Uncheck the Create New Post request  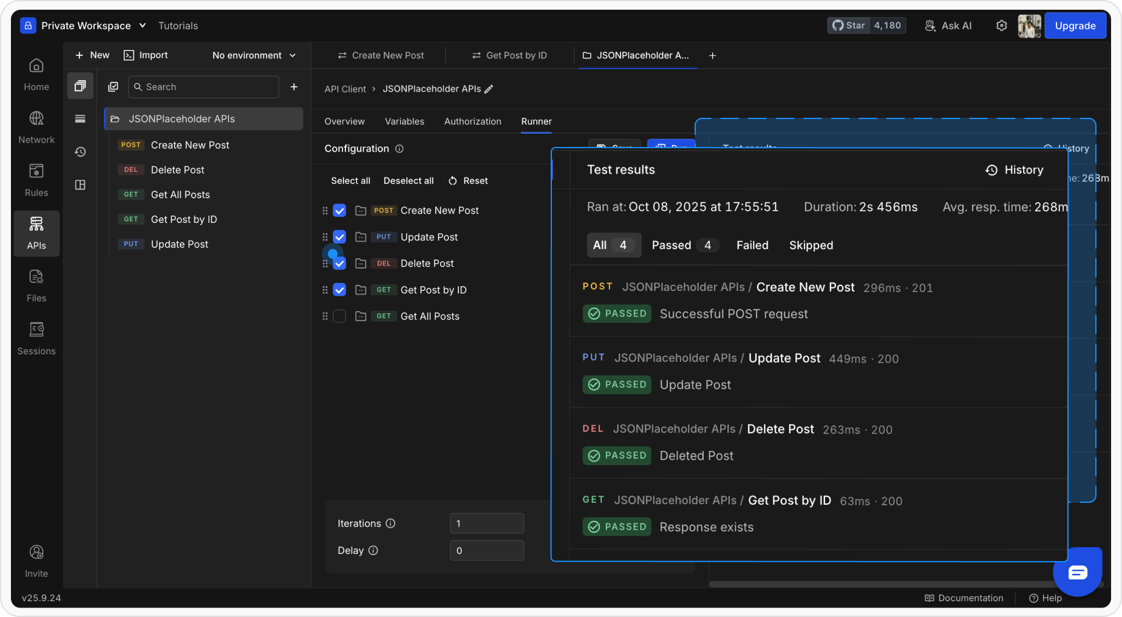click(339, 210)
